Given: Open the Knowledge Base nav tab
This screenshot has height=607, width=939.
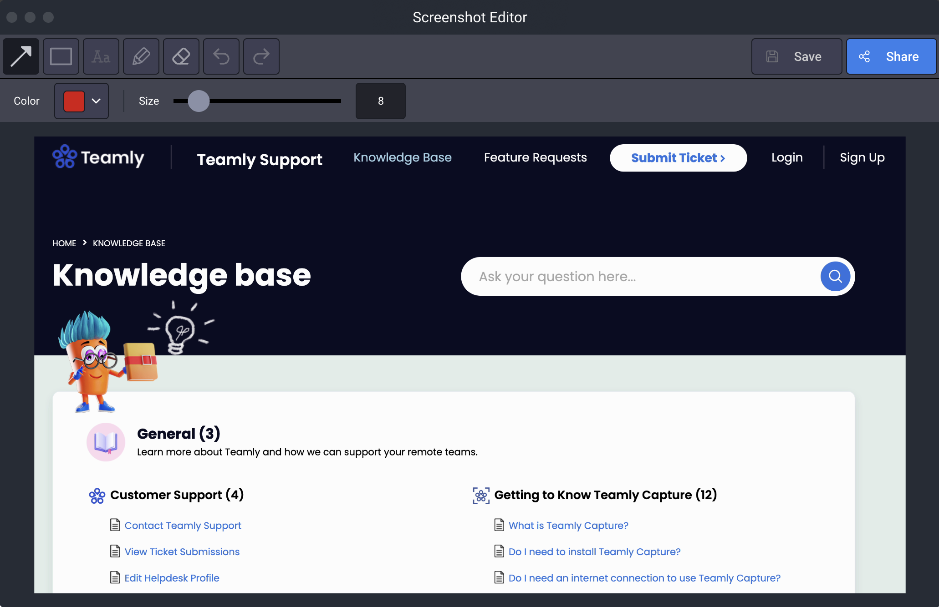Looking at the screenshot, I should [403, 157].
